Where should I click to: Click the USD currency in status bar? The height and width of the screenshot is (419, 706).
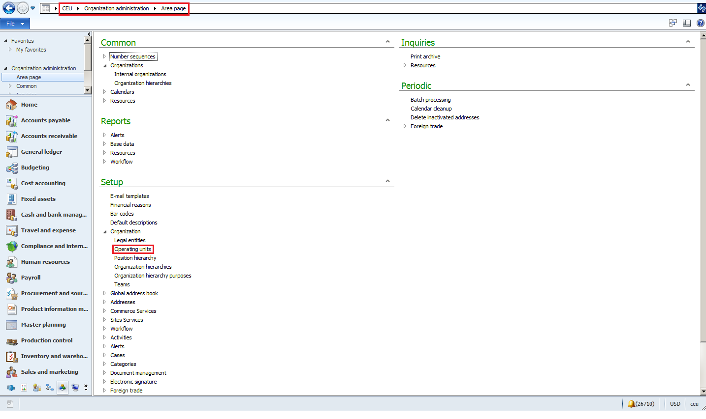[x=675, y=404]
